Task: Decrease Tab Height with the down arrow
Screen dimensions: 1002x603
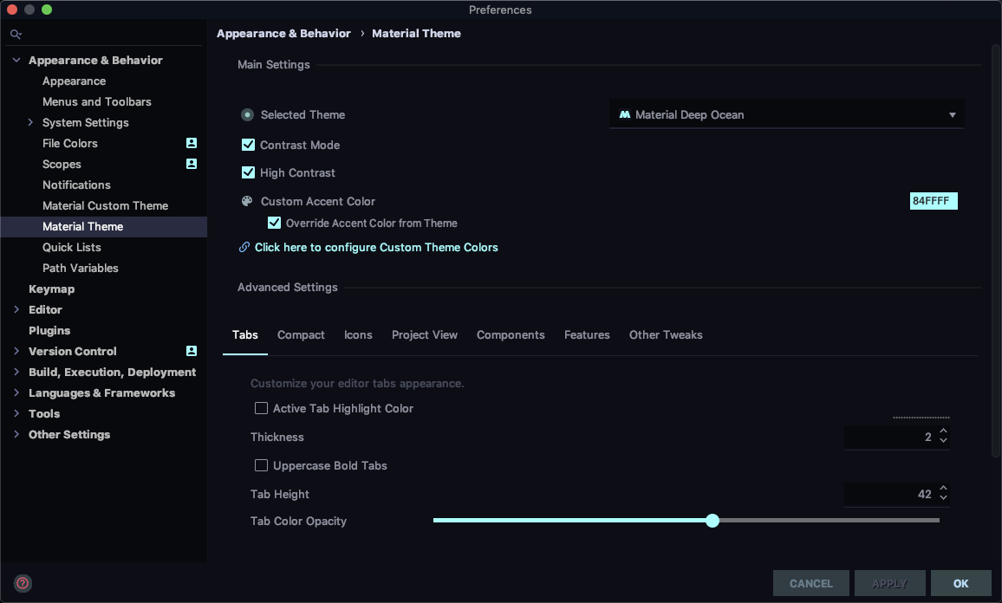Action: pyautogui.click(x=943, y=497)
